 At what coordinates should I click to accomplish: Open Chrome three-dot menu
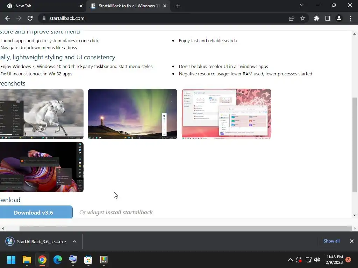click(x=350, y=18)
